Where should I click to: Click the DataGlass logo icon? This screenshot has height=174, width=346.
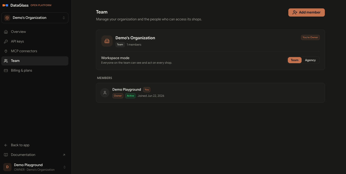click(x=5, y=5)
